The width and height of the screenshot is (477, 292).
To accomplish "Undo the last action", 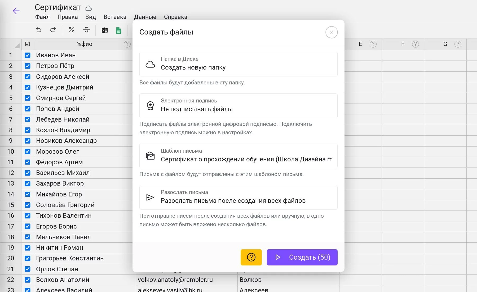I will click(x=39, y=30).
